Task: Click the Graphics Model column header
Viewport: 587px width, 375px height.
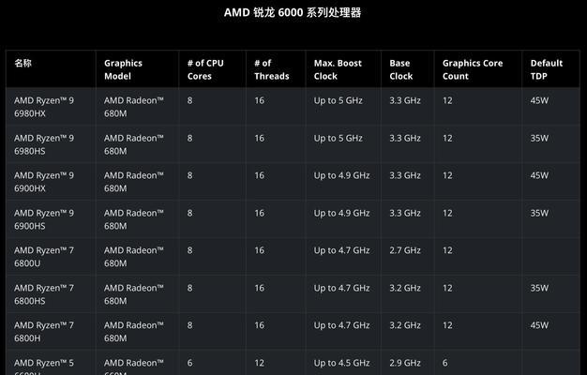Action: (123, 69)
